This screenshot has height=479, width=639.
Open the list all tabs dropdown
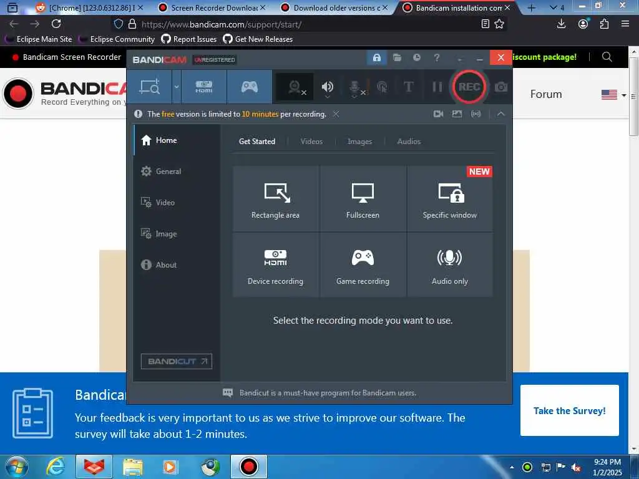[557, 7]
